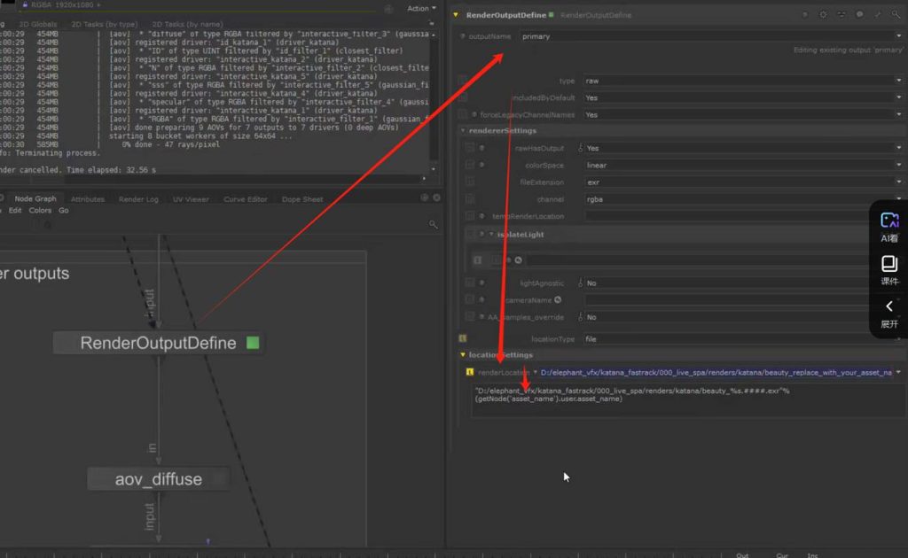Open the AI看 sidebar button
908x558 pixels.
(x=889, y=226)
